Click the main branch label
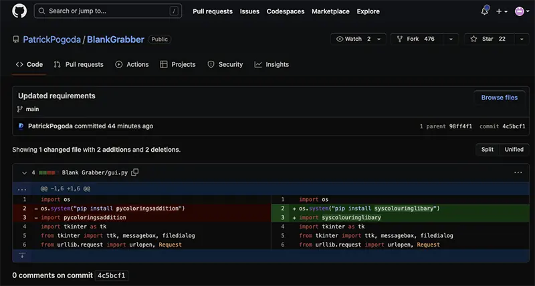This screenshot has height=286, width=535. [x=32, y=109]
